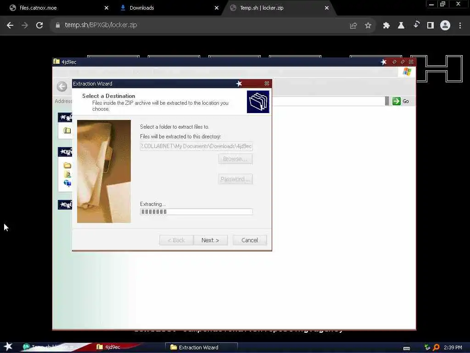Click zip folder icon in 4jd9ec title bar

click(56, 62)
